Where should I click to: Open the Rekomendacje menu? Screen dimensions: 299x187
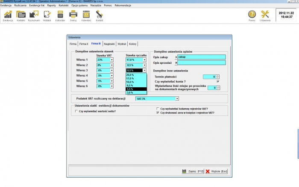123,5
